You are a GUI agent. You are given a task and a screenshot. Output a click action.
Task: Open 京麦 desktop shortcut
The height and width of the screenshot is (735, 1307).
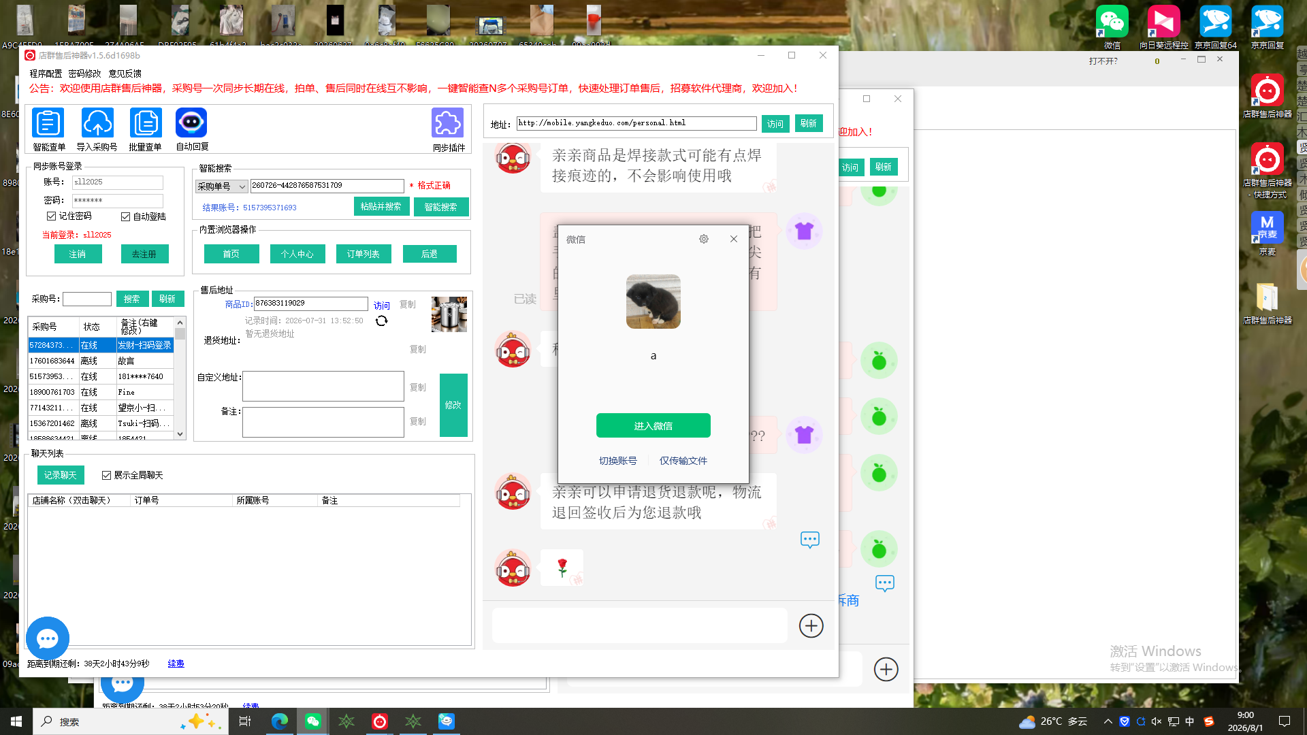tap(1268, 233)
